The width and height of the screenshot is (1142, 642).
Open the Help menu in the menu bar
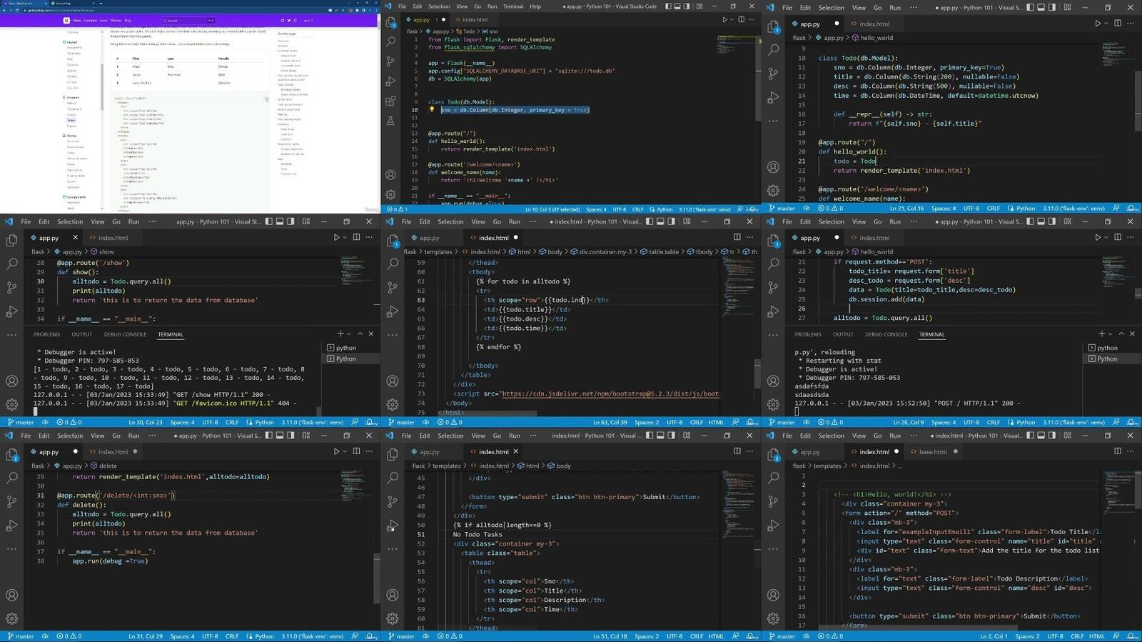point(535,6)
